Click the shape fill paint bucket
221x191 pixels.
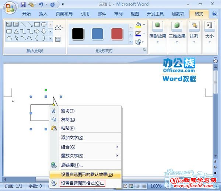138,25
